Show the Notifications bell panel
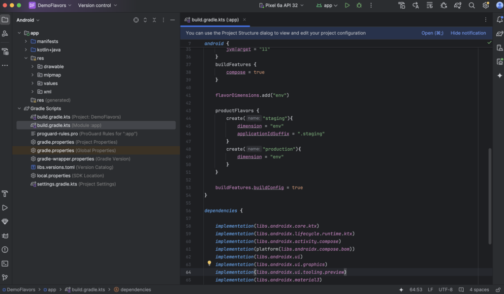This screenshot has width=504, height=294. click(x=500, y=20)
